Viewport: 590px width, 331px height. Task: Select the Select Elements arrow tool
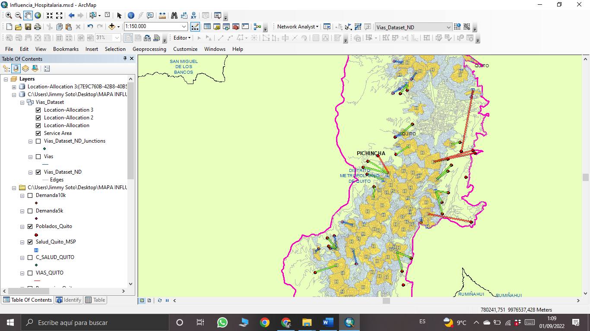click(x=119, y=16)
